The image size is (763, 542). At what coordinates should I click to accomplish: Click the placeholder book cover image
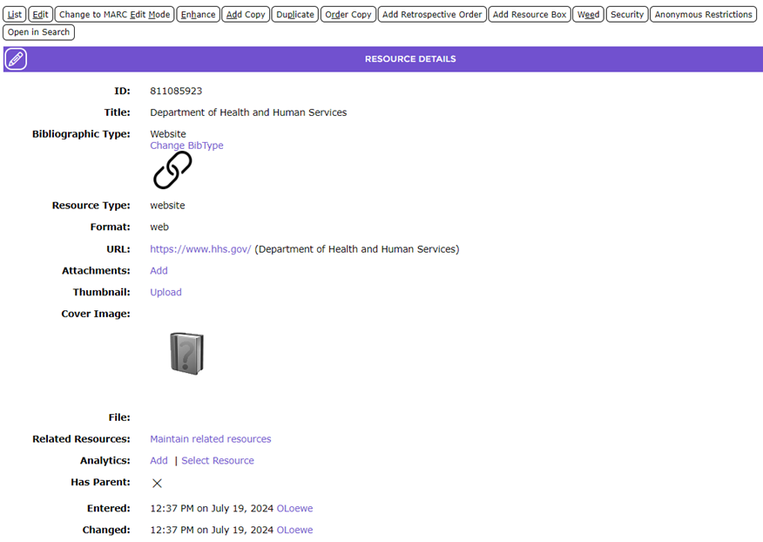[187, 354]
